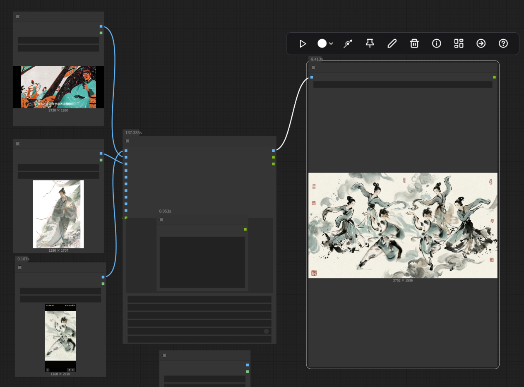
Task: Collapse the 0.053s node using its header dot
Action: 161,220
